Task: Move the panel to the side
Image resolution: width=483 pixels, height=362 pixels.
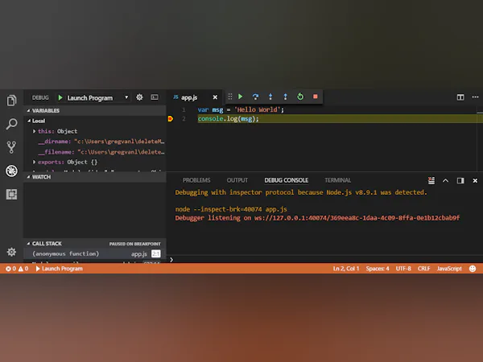Action: pyautogui.click(x=460, y=180)
